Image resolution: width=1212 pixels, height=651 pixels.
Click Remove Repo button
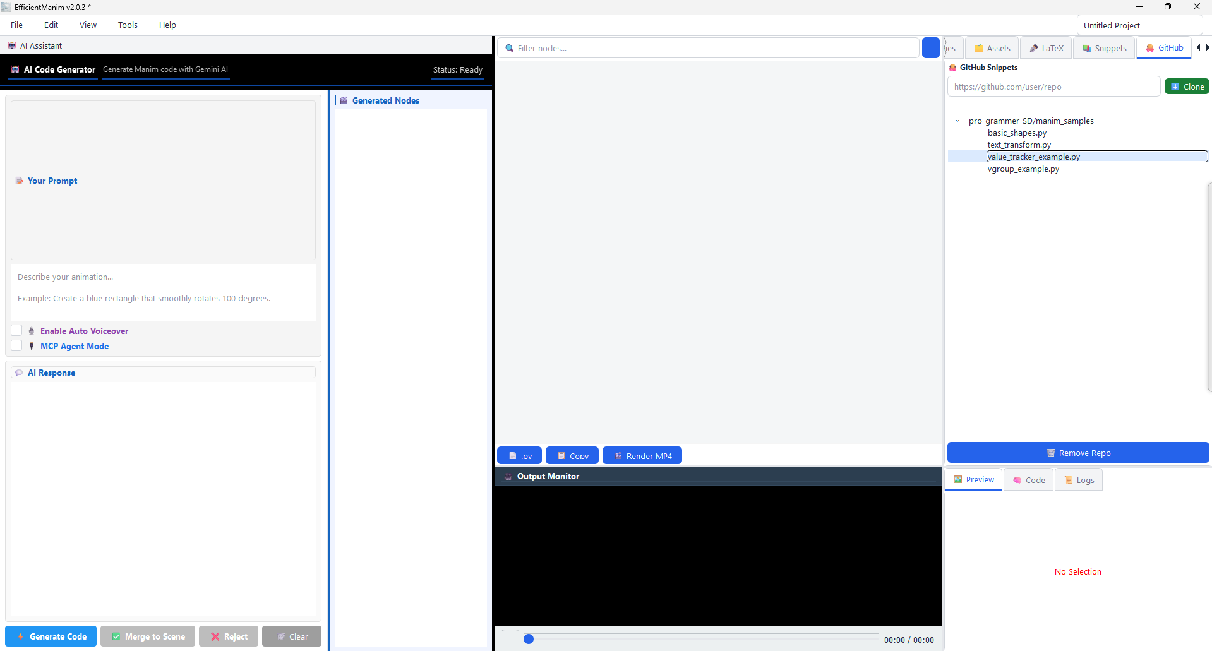click(1078, 453)
